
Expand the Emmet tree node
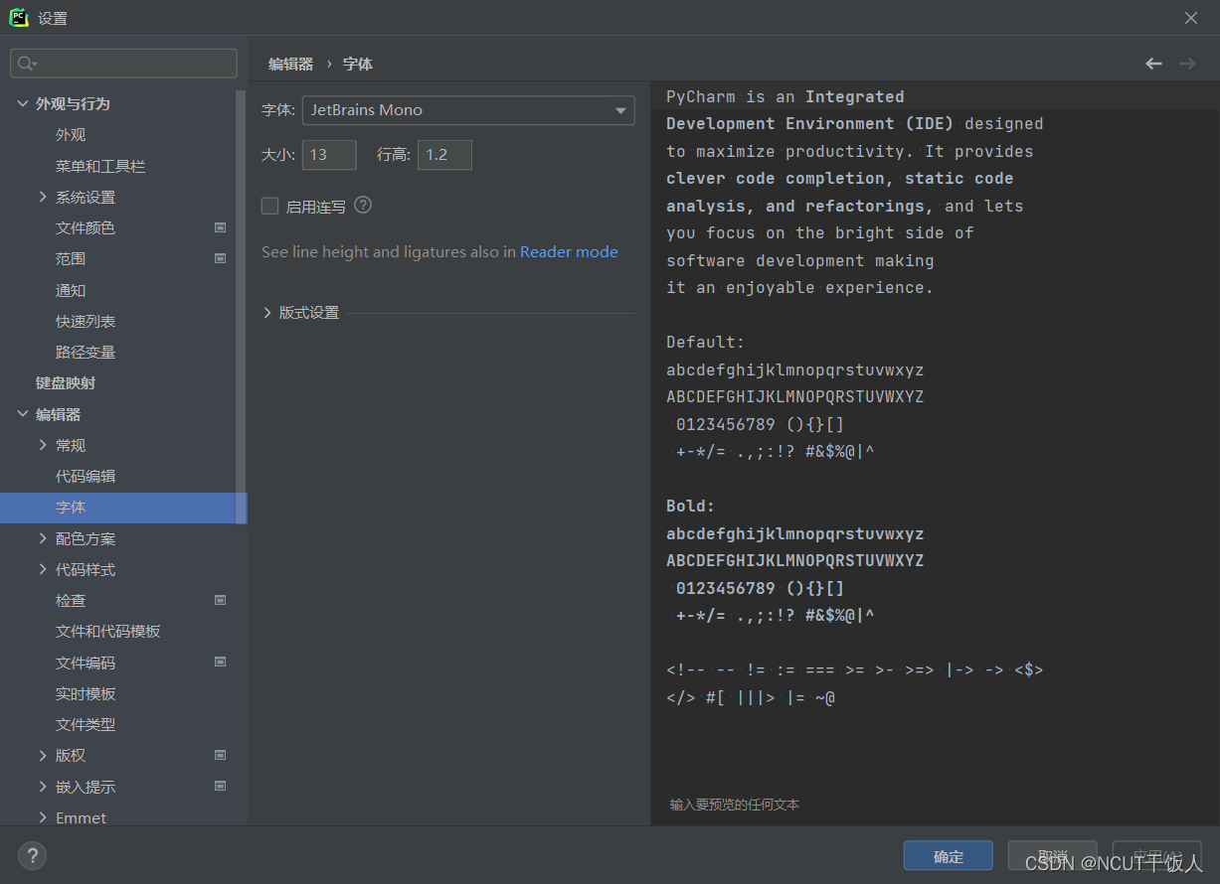pyautogui.click(x=43, y=817)
